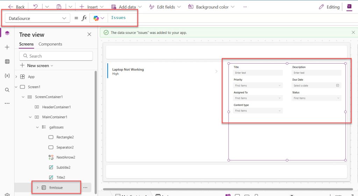
Task: Click the sidebar Search magnifier icon
Action: click(x=7, y=90)
